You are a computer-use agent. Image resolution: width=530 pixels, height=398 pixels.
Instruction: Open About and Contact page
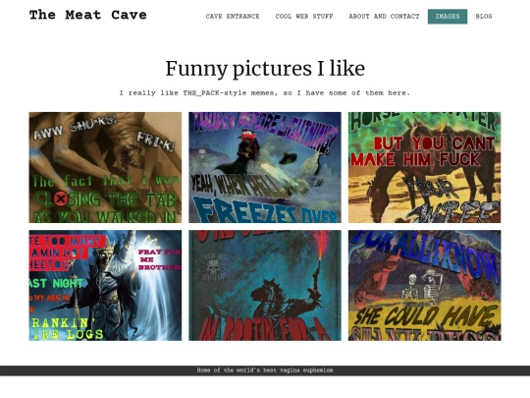[x=384, y=17]
